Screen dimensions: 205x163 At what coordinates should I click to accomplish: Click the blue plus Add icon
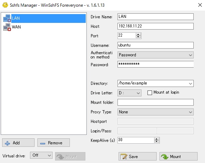(x=7, y=143)
